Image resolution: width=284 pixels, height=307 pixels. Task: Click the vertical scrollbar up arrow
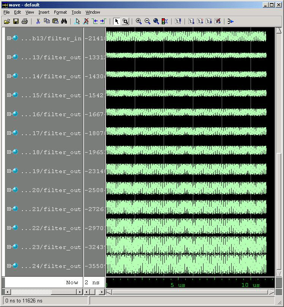pyautogui.click(x=279, y=30)
